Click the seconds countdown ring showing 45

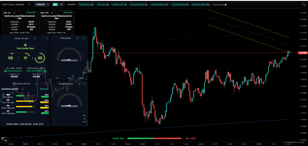coord(40,58)
